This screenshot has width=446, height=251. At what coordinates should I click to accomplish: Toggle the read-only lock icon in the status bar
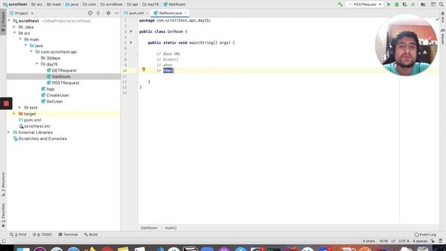pyautogui.click(x=433, y=241)
